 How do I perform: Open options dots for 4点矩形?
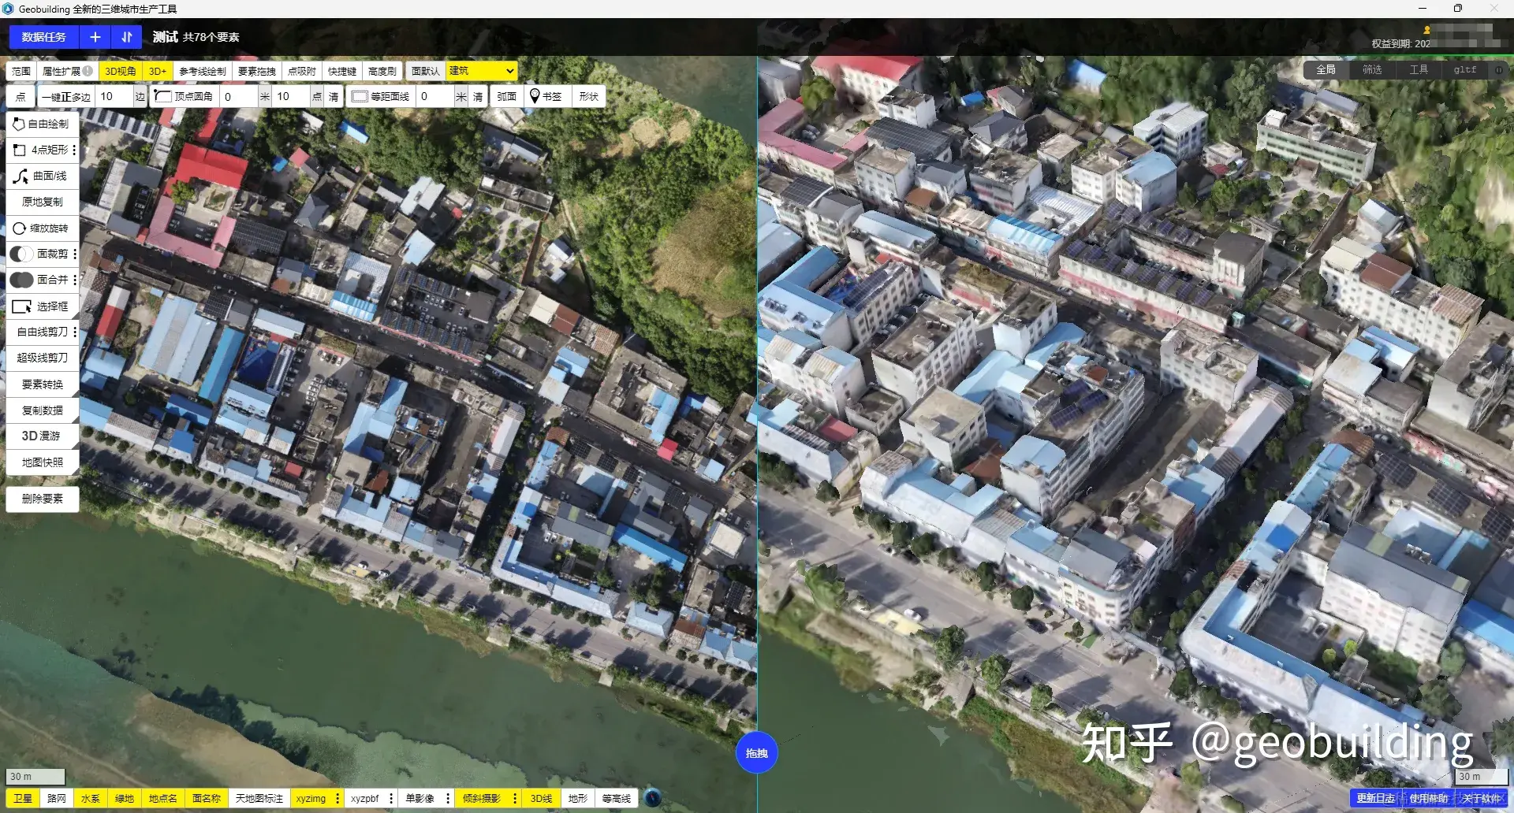tap(75, 150)
